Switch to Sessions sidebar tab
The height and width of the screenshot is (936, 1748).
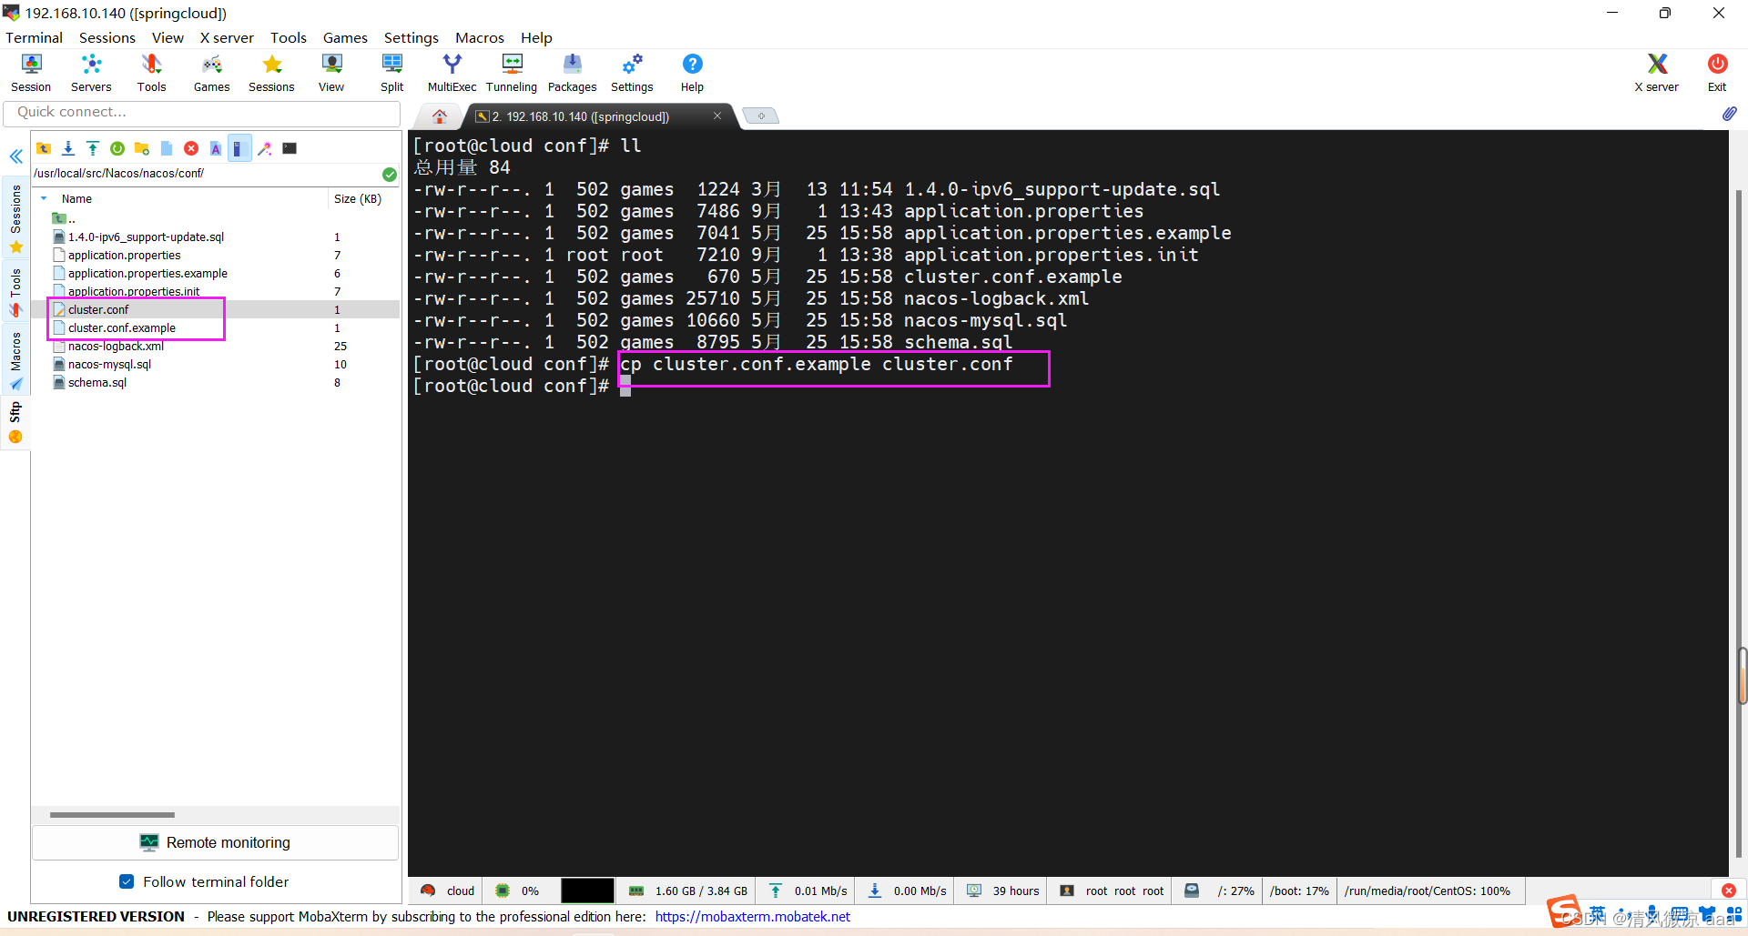(x=15, y=218)
